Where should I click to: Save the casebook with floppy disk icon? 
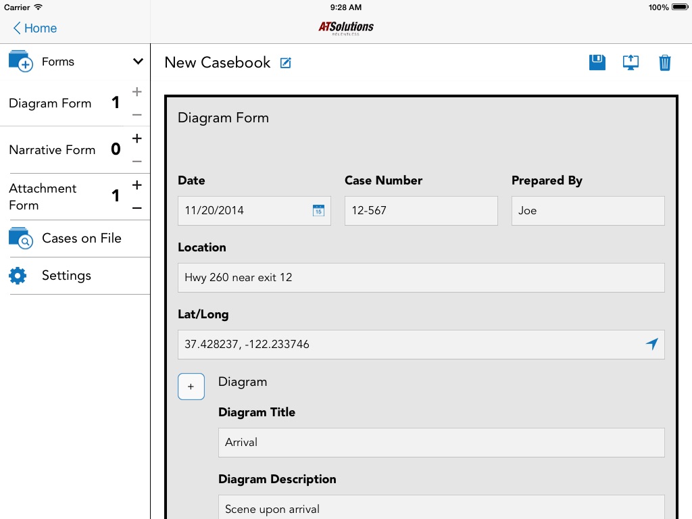(597, 62)
